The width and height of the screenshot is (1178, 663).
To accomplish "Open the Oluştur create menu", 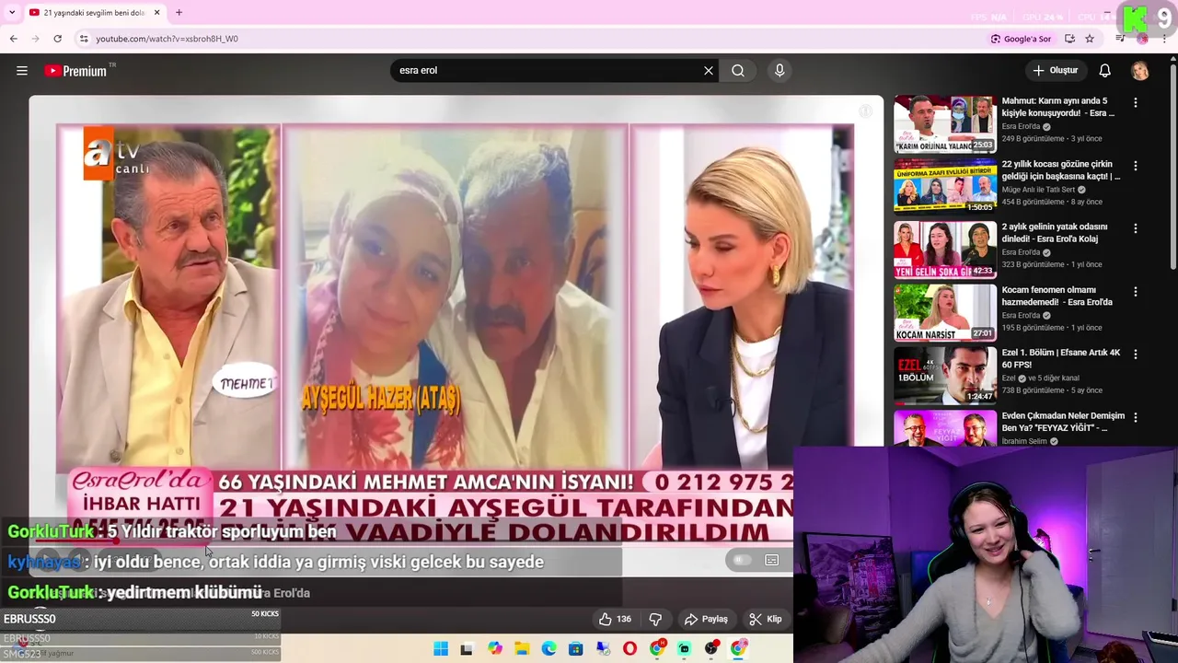I will tap(1055, 71).
